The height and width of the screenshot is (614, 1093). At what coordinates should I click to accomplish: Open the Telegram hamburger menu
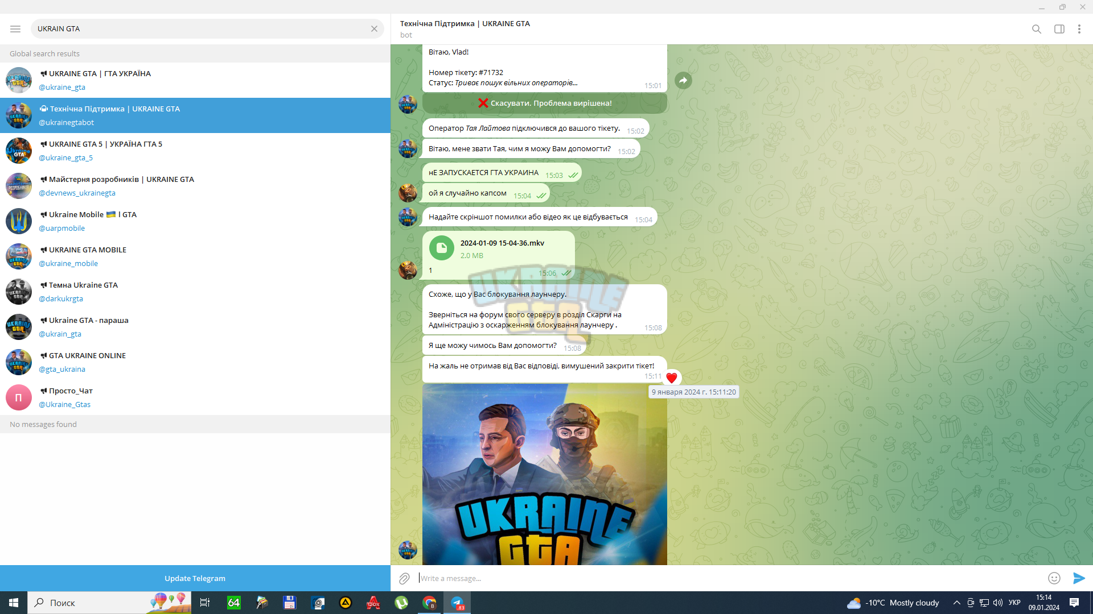pyautogui.click(x=15, y=29)
